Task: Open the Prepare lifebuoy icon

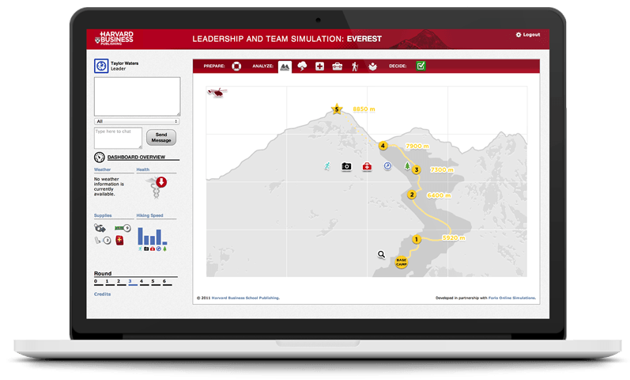Action: 236,66
